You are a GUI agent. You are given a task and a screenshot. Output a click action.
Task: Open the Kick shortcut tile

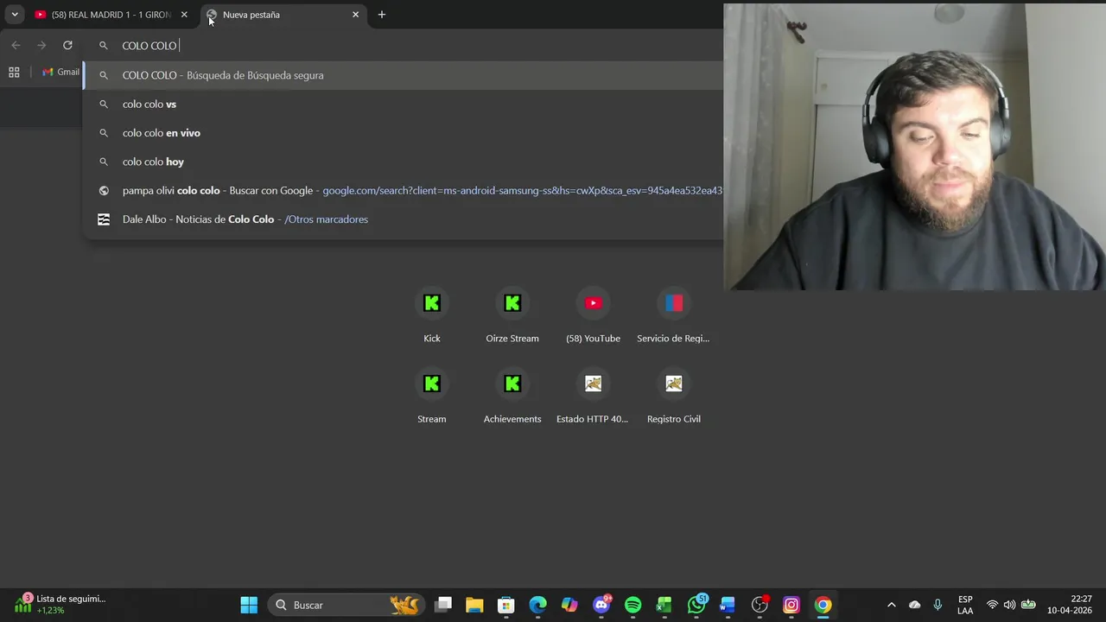pos(432,315)
